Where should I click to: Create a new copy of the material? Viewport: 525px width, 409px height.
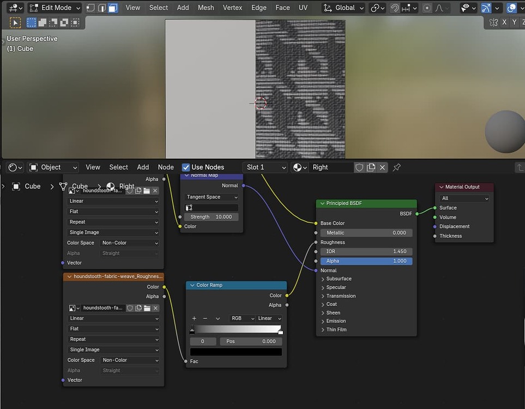[371, 167]
